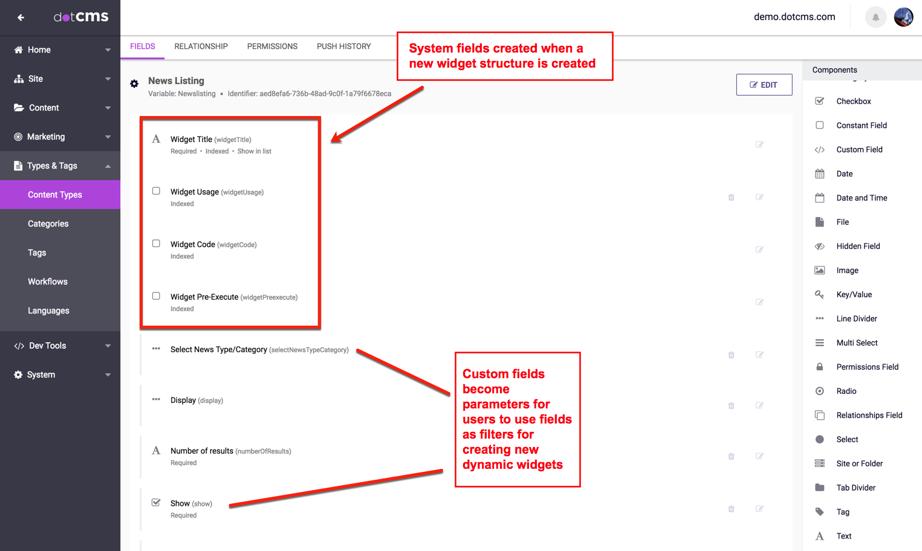
Task: Edit the Show field row
Action: [x=759, y=509]
